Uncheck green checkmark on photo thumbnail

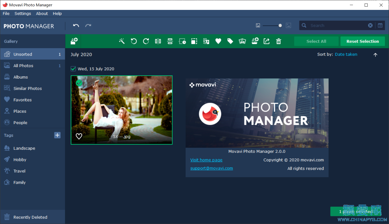[79, 83]
